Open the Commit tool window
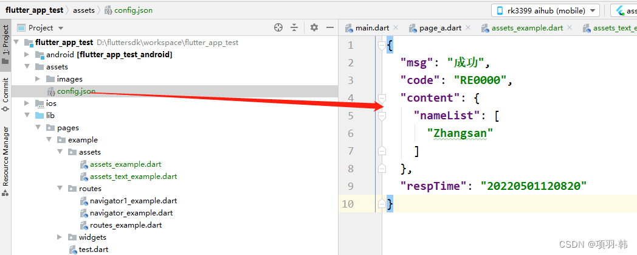 tap(5, 94)
